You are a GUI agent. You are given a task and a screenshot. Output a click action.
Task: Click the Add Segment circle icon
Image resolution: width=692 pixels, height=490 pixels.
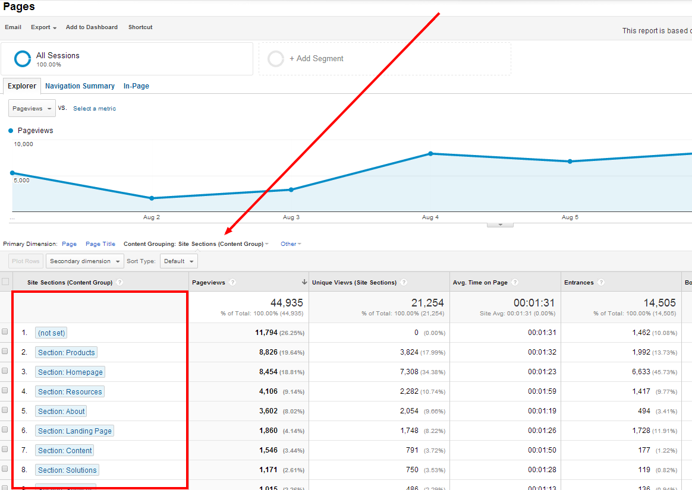coord(276,59)
